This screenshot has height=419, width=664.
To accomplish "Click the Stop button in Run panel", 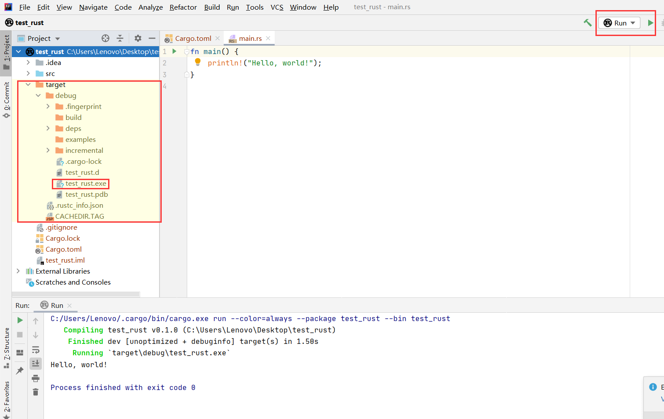I will [20, 335].
